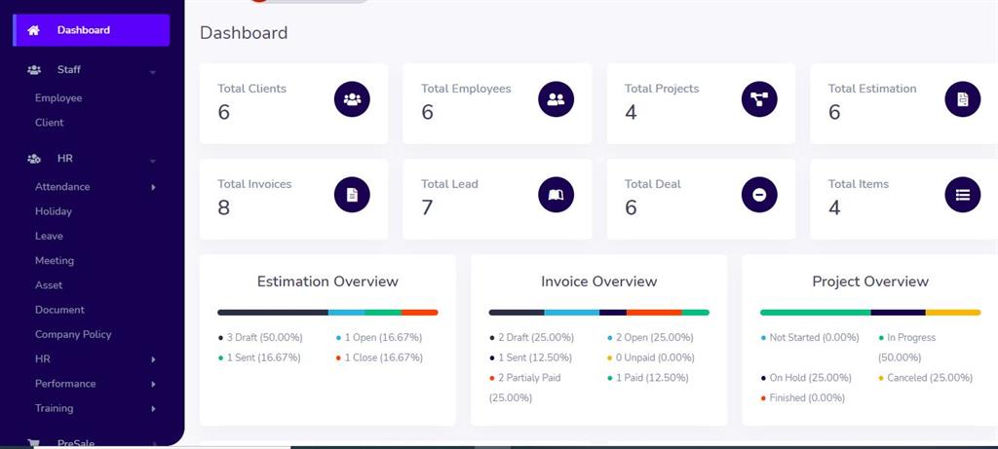Collapse the Staff sidebar section
The image size is (998, 449).
tap(153, 71)
